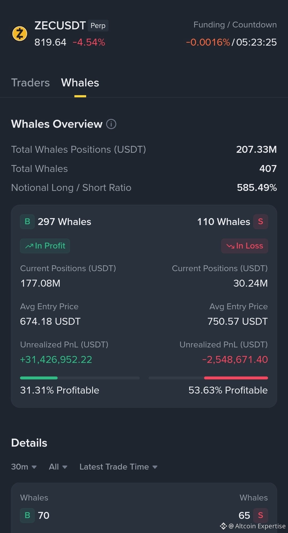Viewport: 288px width, 533px height.
Task: Tap the S badge next to 65
Action: point(261,515)
